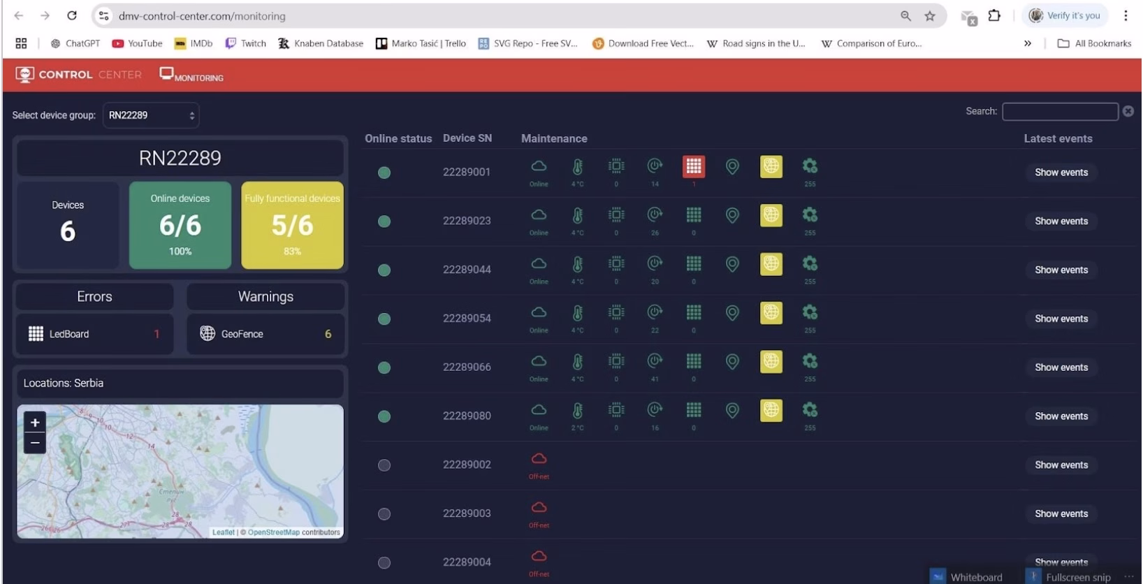Click the settings gear icon for device 22289066

(x=809, y=361)
